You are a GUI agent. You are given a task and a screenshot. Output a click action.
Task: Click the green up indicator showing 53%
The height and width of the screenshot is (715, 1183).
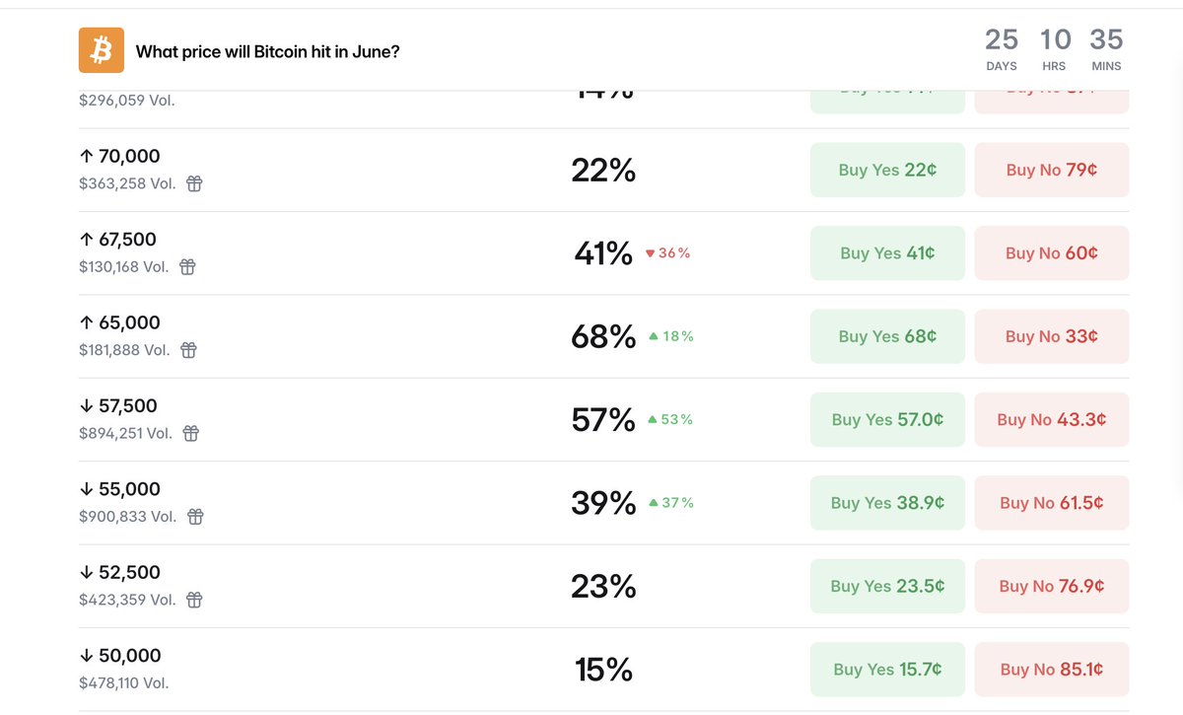click(670, 419)
